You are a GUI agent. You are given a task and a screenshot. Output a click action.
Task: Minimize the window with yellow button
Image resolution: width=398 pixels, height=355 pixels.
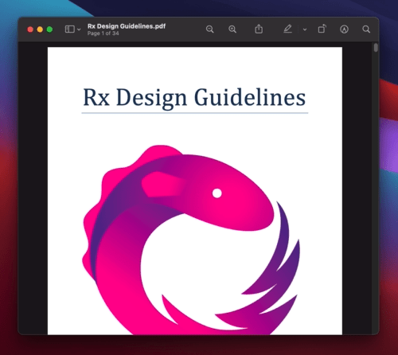(x=40, y=29)
